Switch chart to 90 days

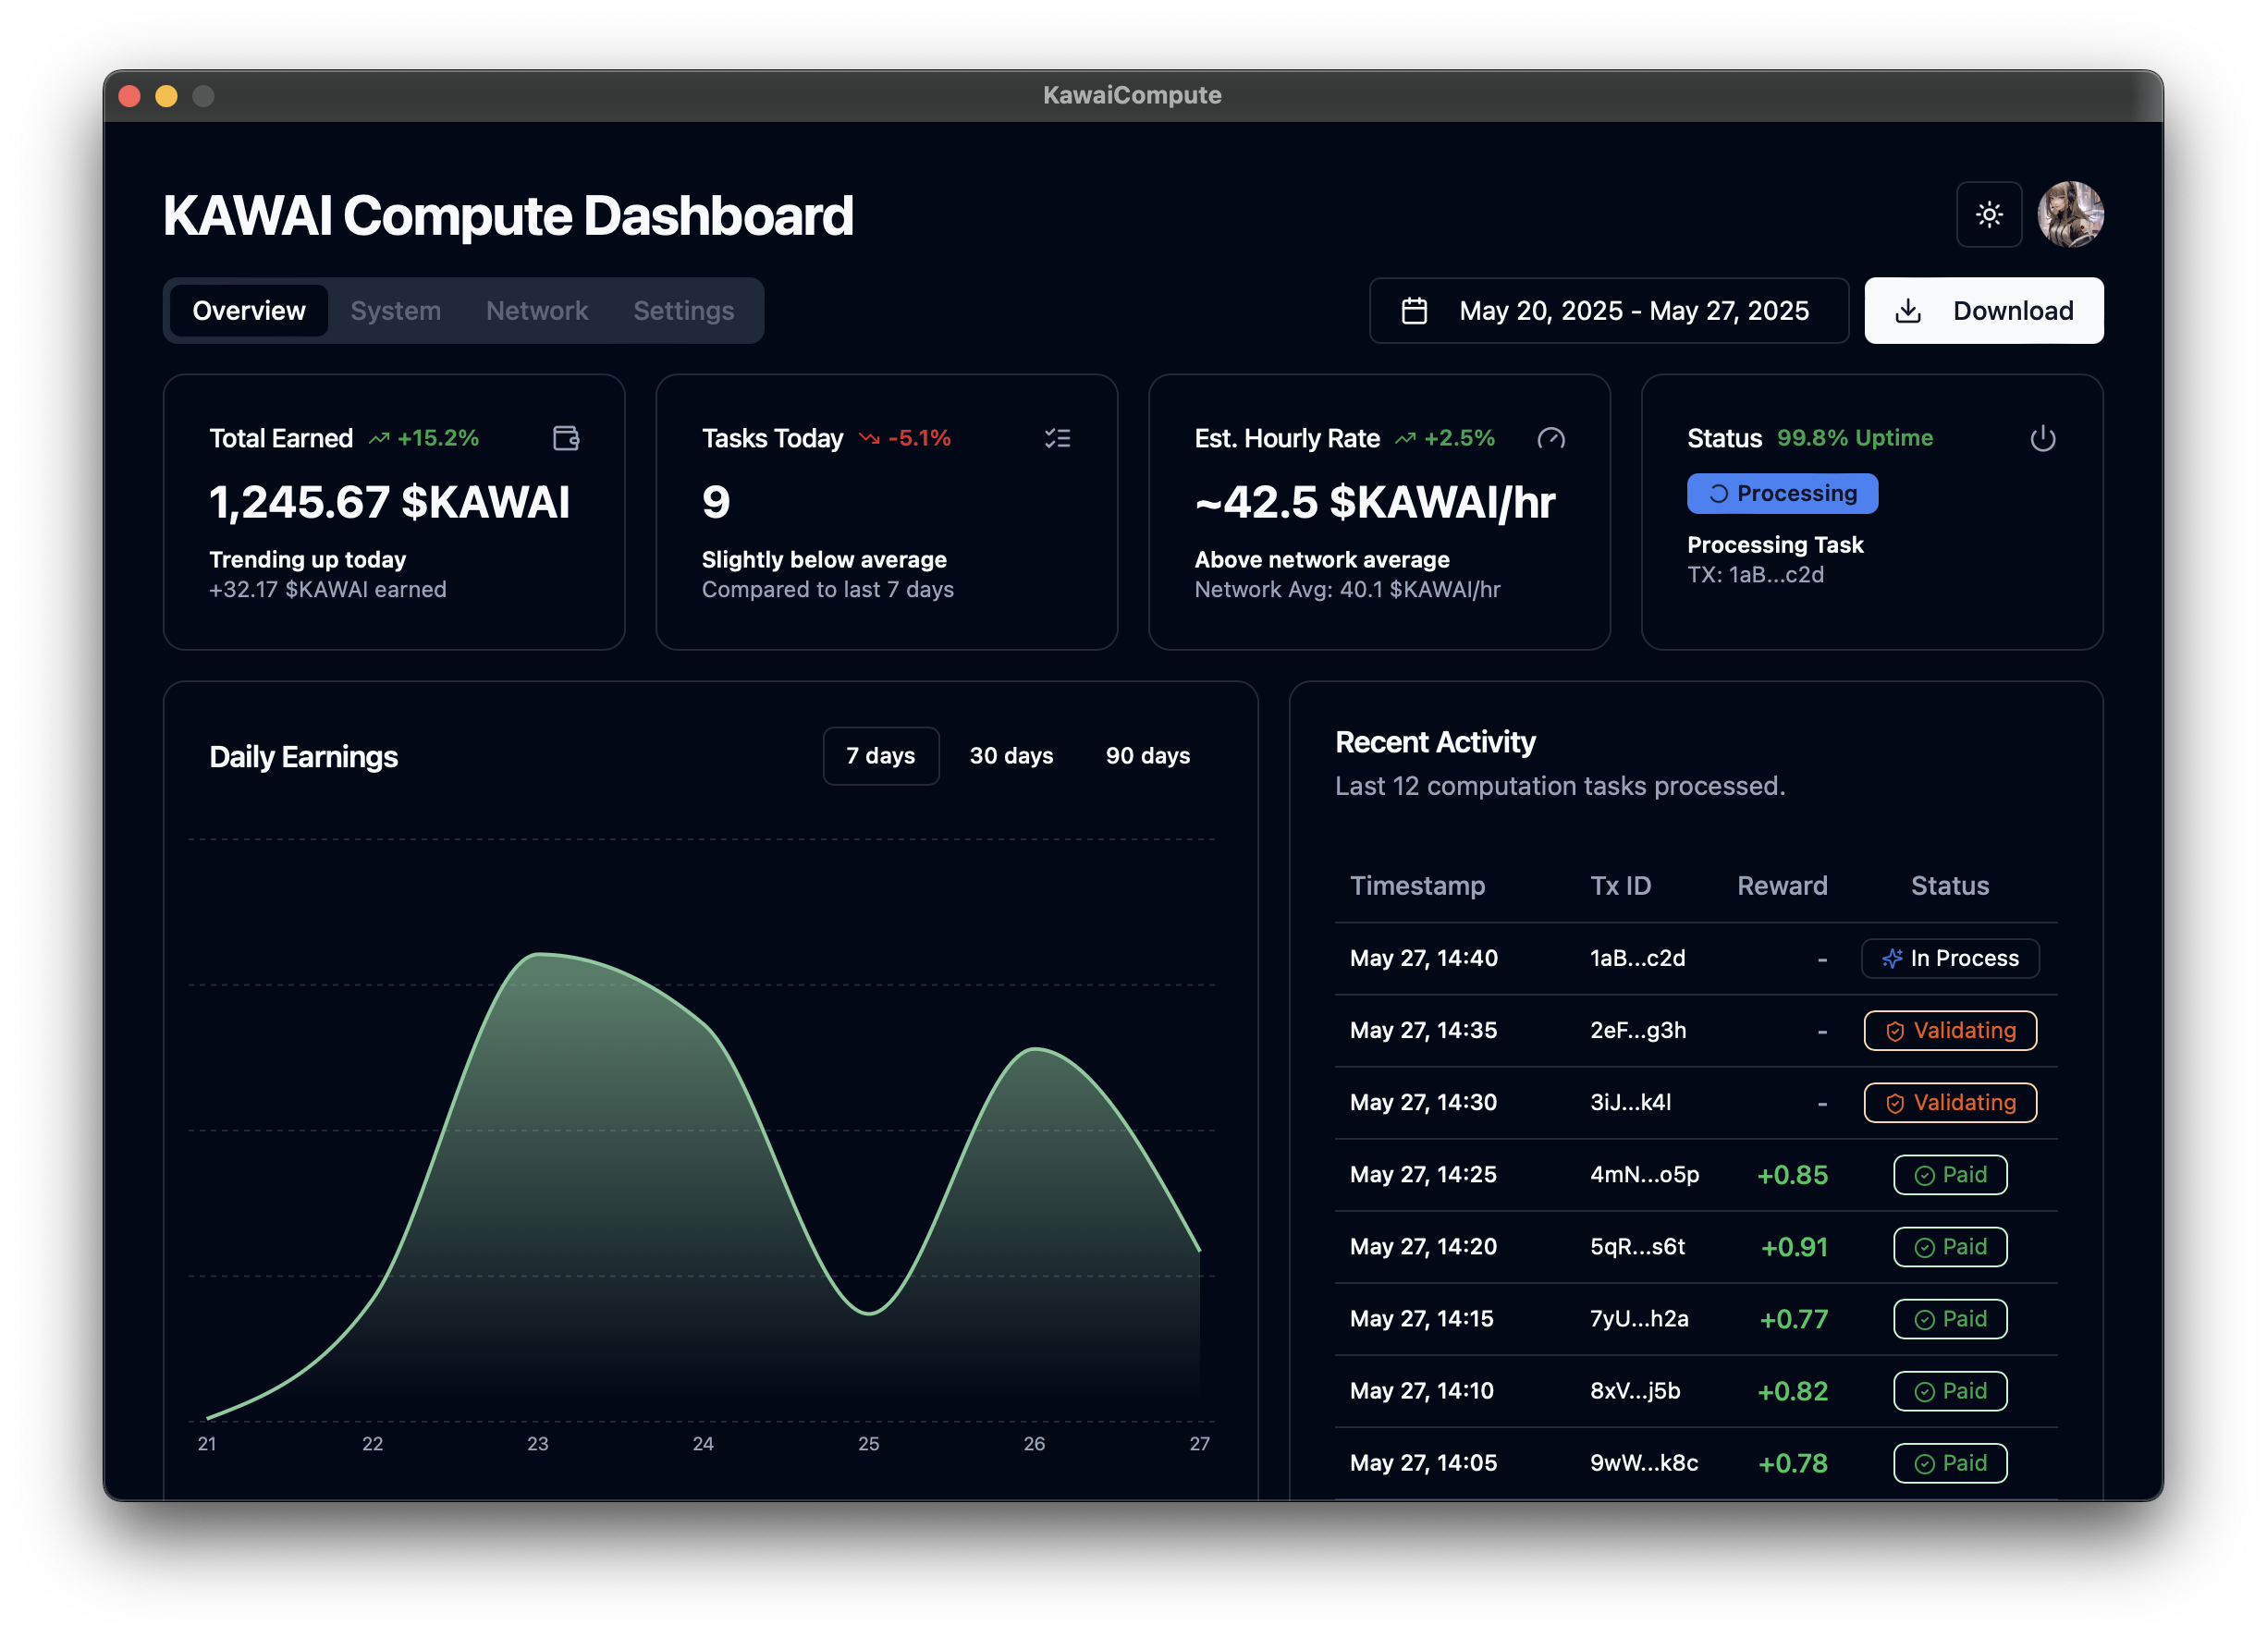point(1146,755)
